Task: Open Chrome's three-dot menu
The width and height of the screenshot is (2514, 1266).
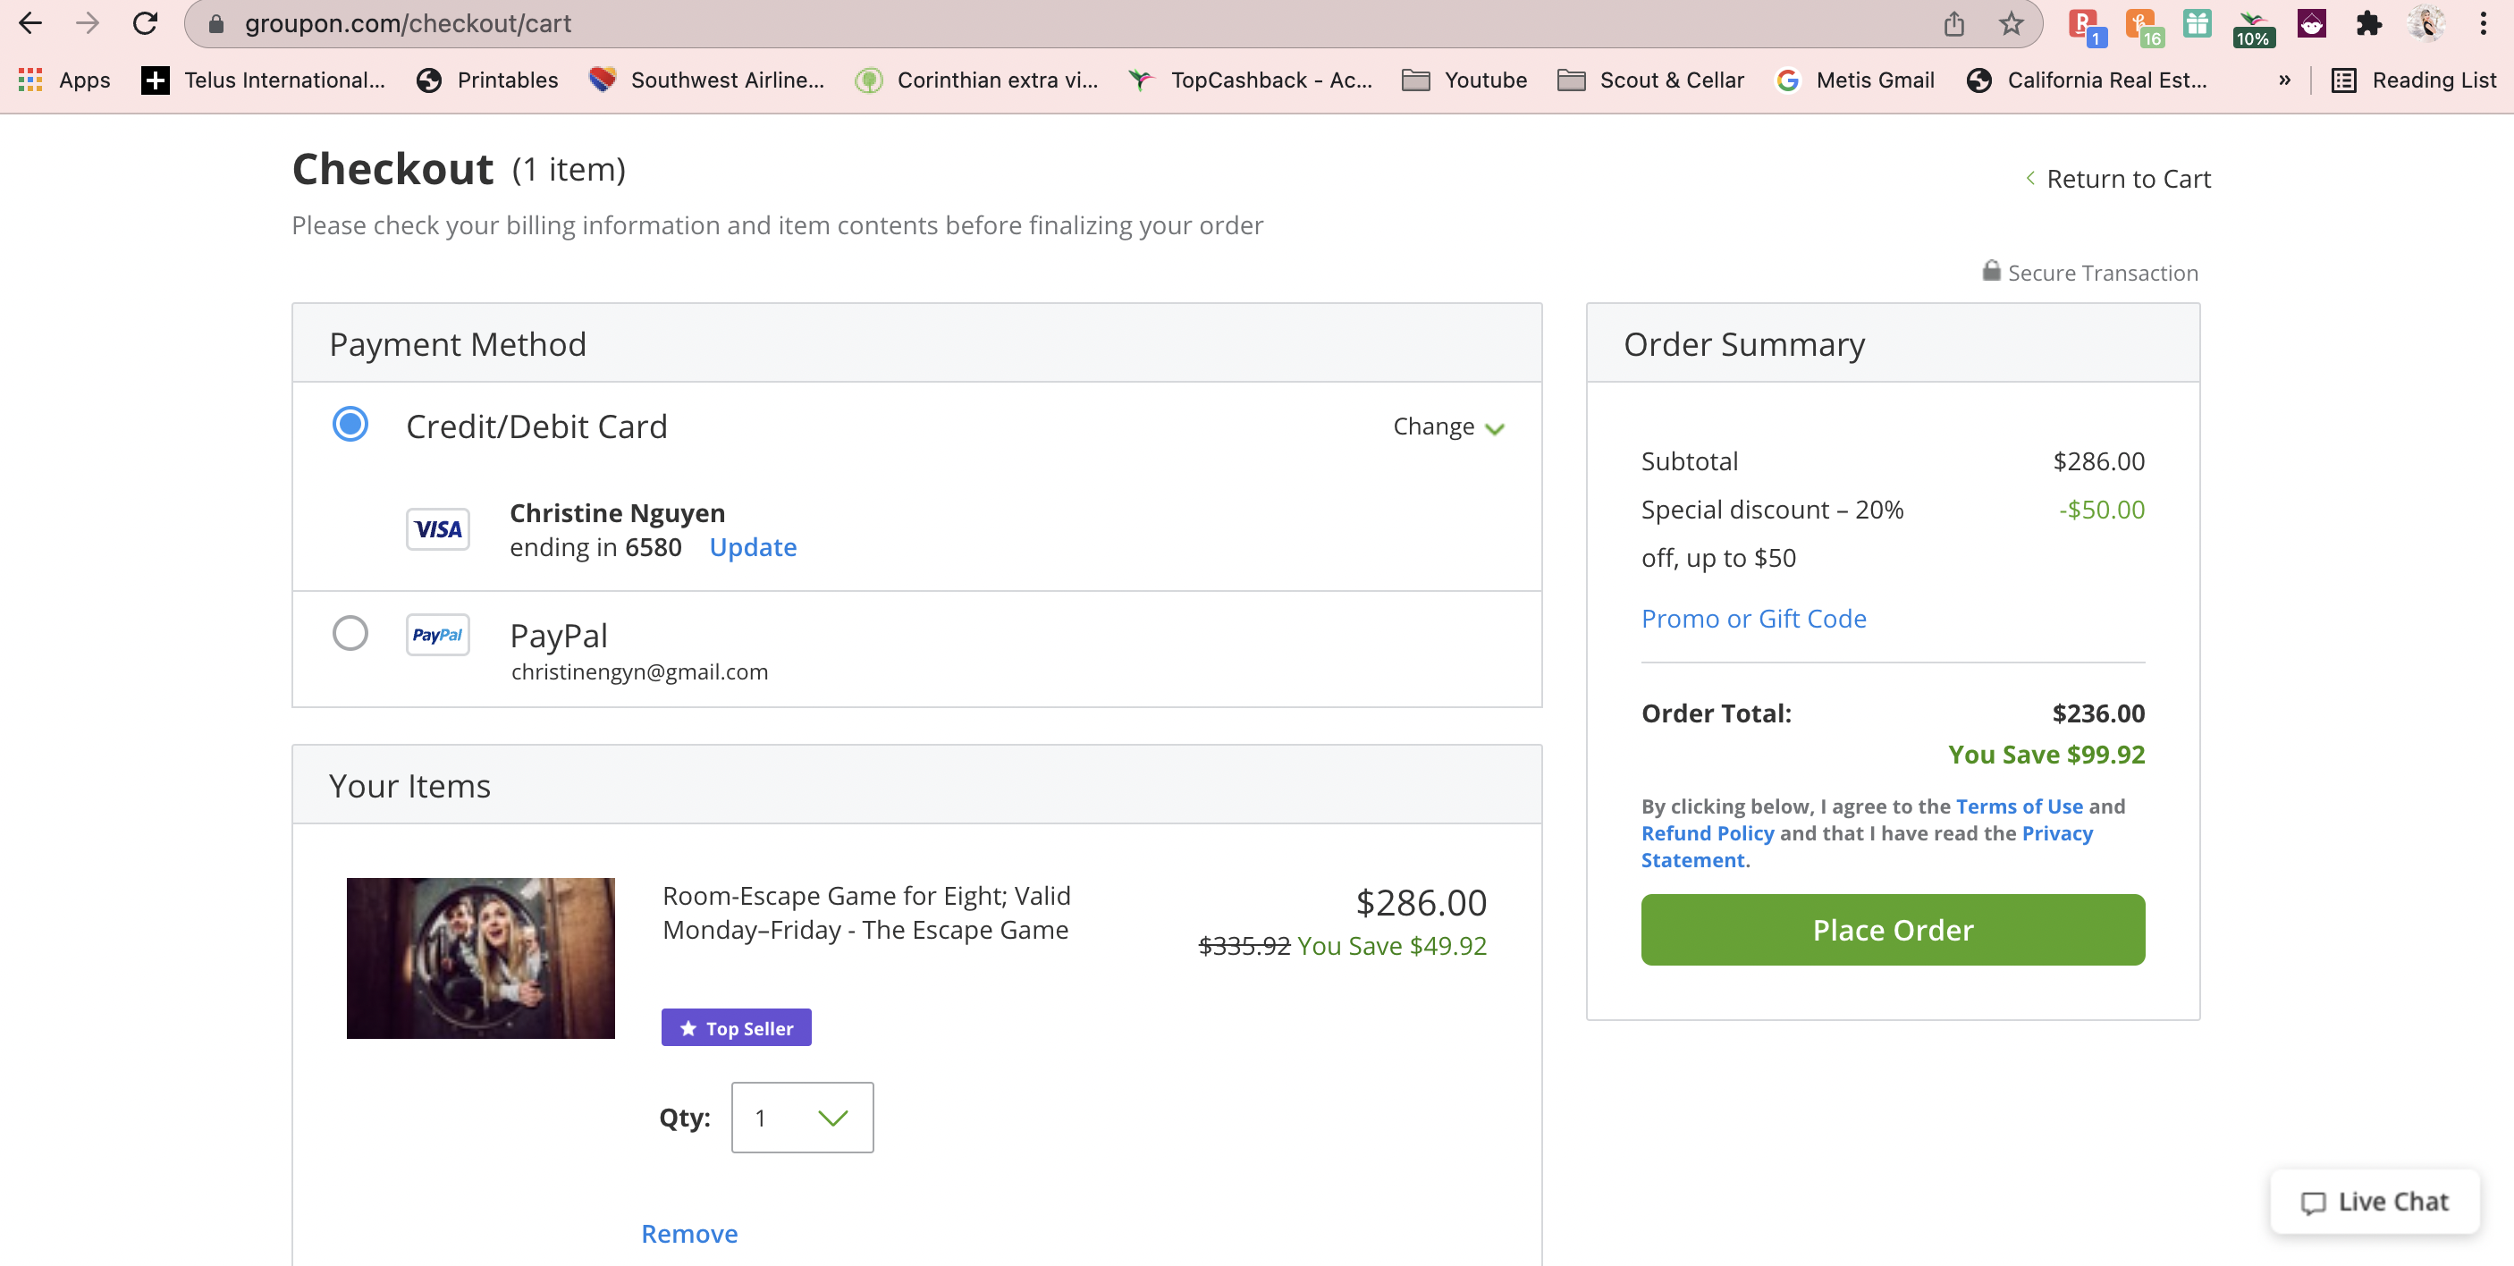Action: click(2483, 23)
